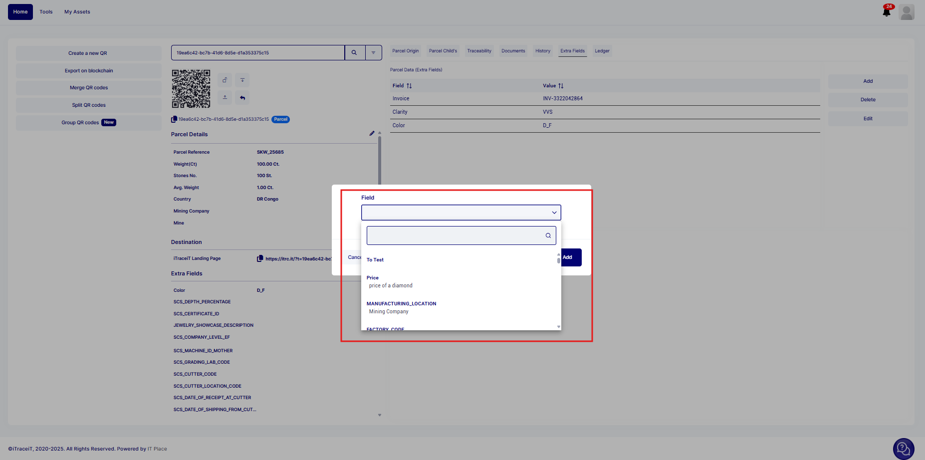Click the unlock padlock icon near QR code
925x460 pixels.
[x=225, y=80]
